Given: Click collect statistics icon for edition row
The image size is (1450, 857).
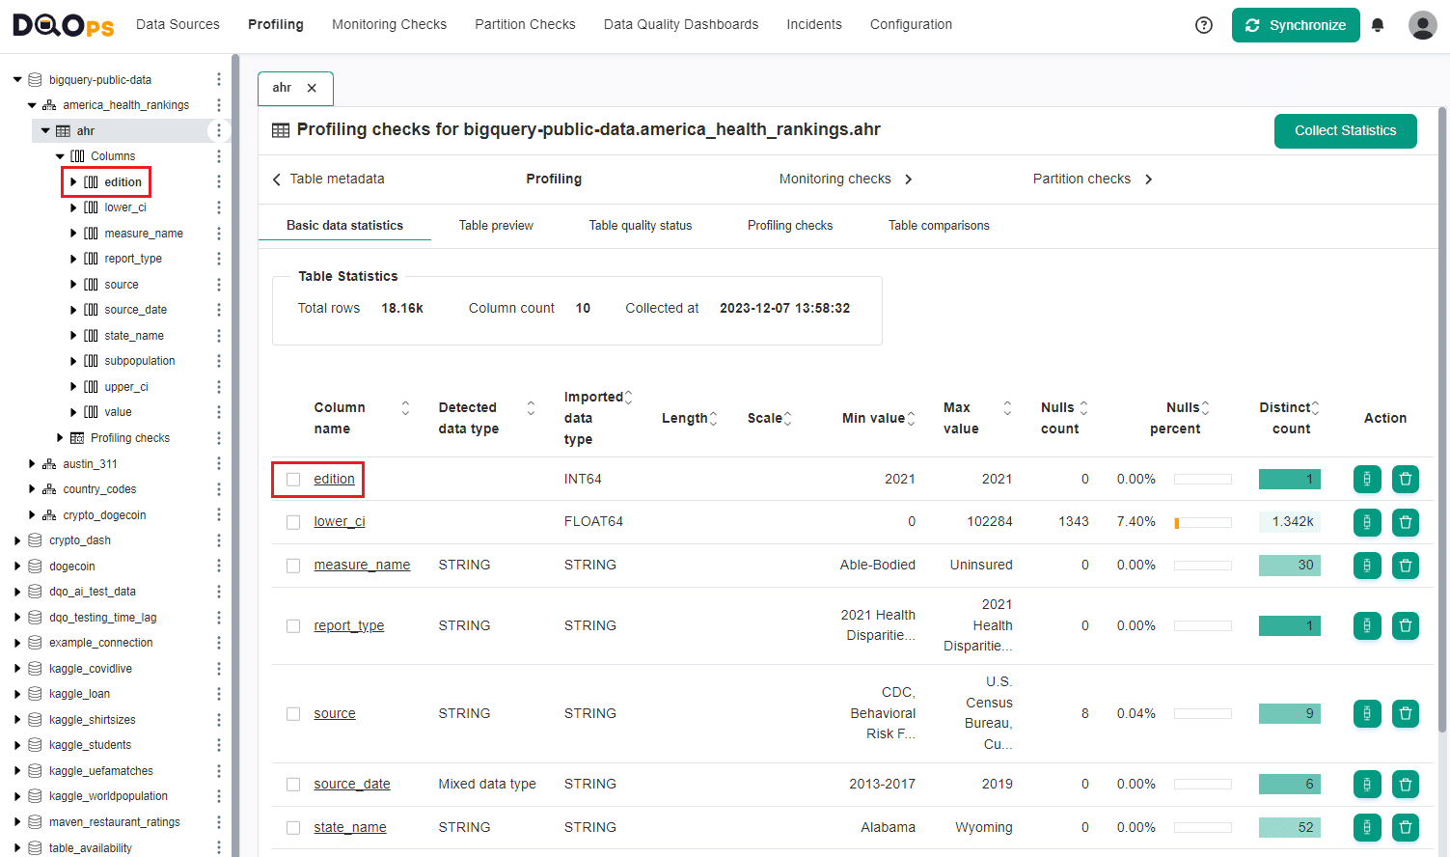Looking at the screenshot, I should point(1366,479).
